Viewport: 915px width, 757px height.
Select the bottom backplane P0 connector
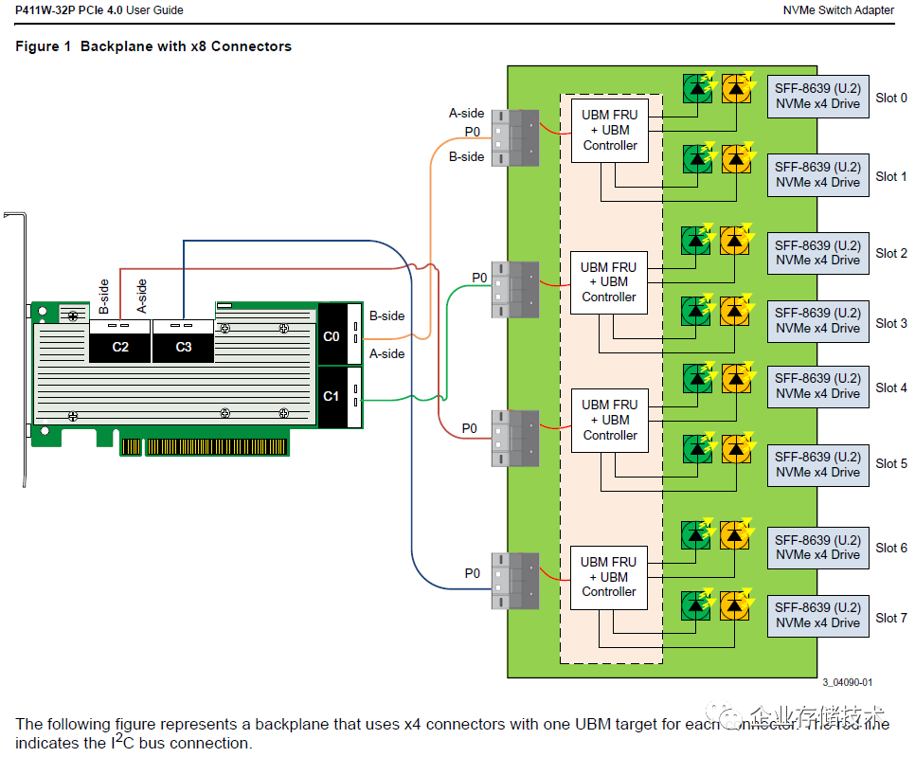515,581
